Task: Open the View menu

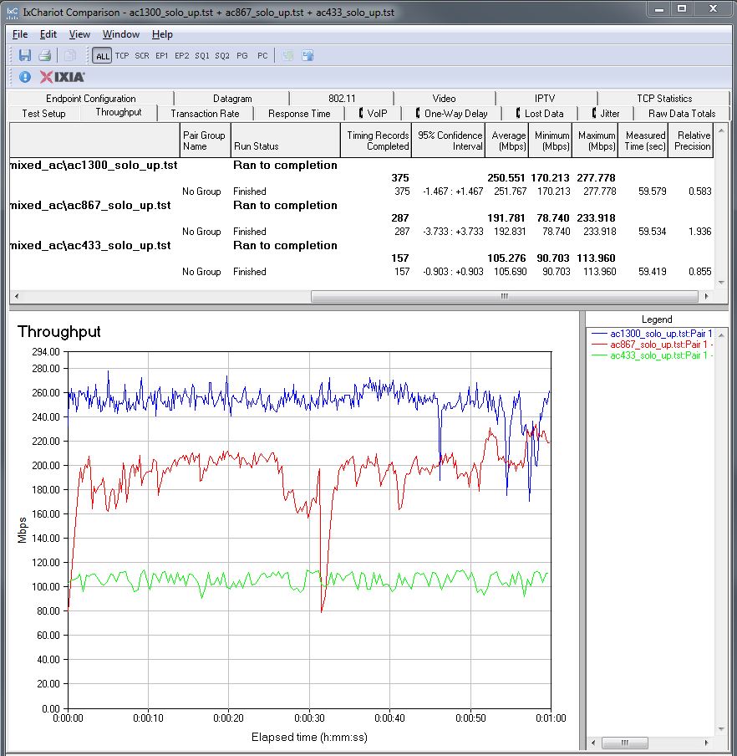Action: 79,34
